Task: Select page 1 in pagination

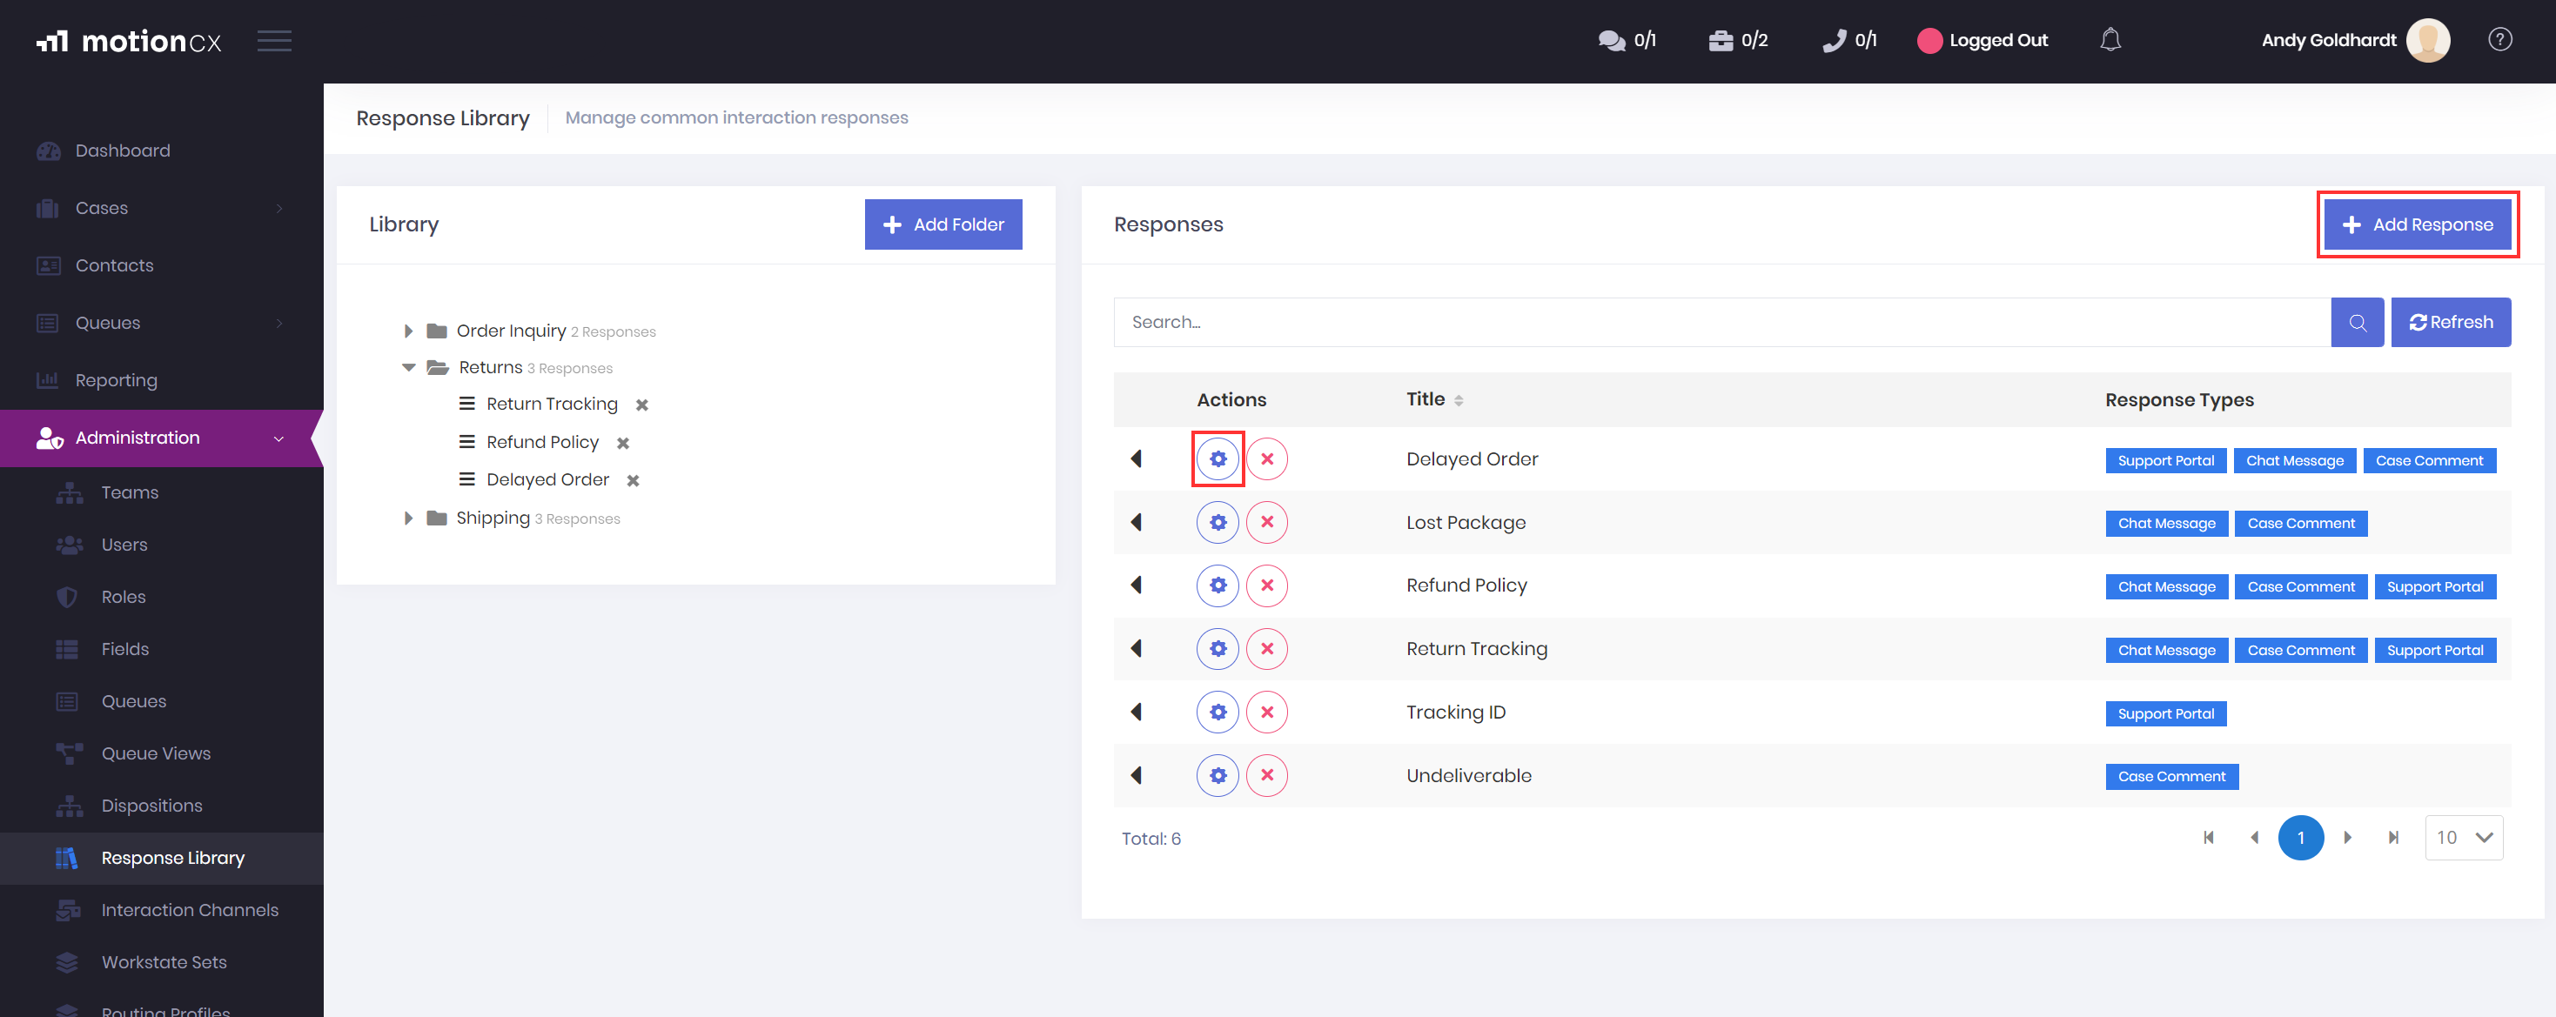Action: (x=2300, y=839)
